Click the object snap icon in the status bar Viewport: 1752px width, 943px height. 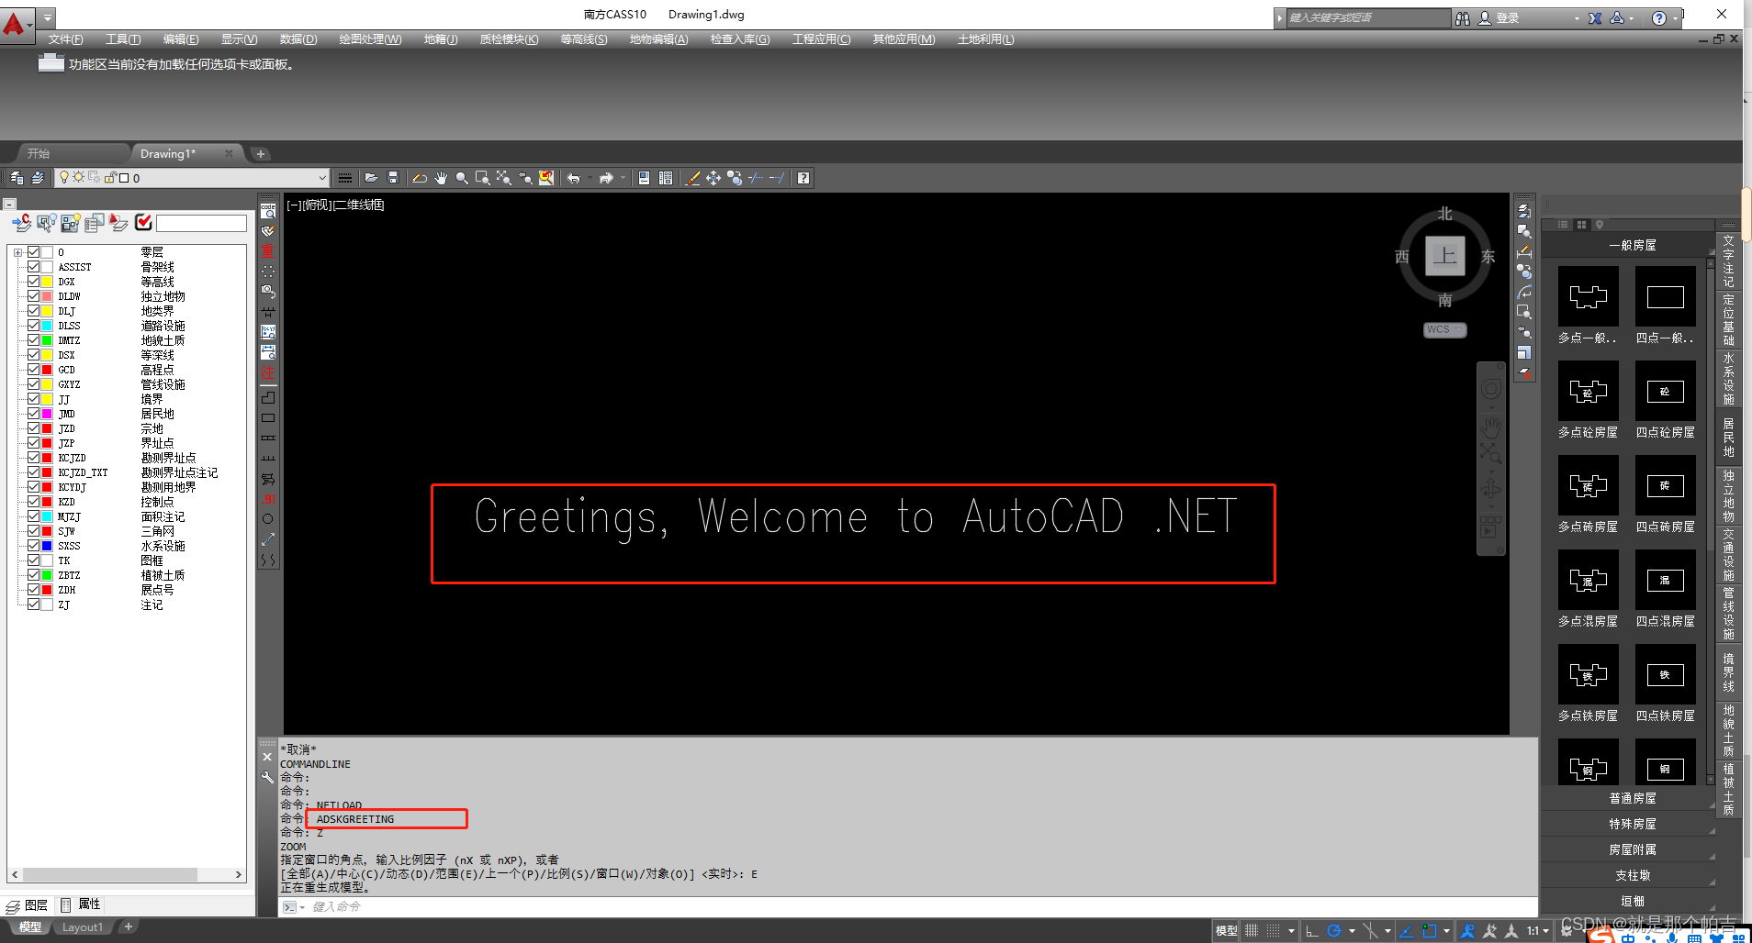pyautogui.click(x=1430, y=930)
